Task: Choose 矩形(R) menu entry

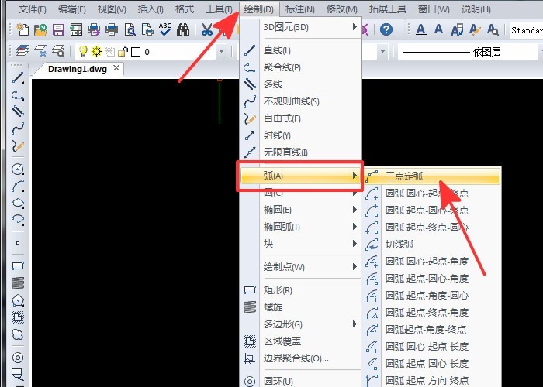Action: [301, 290]
